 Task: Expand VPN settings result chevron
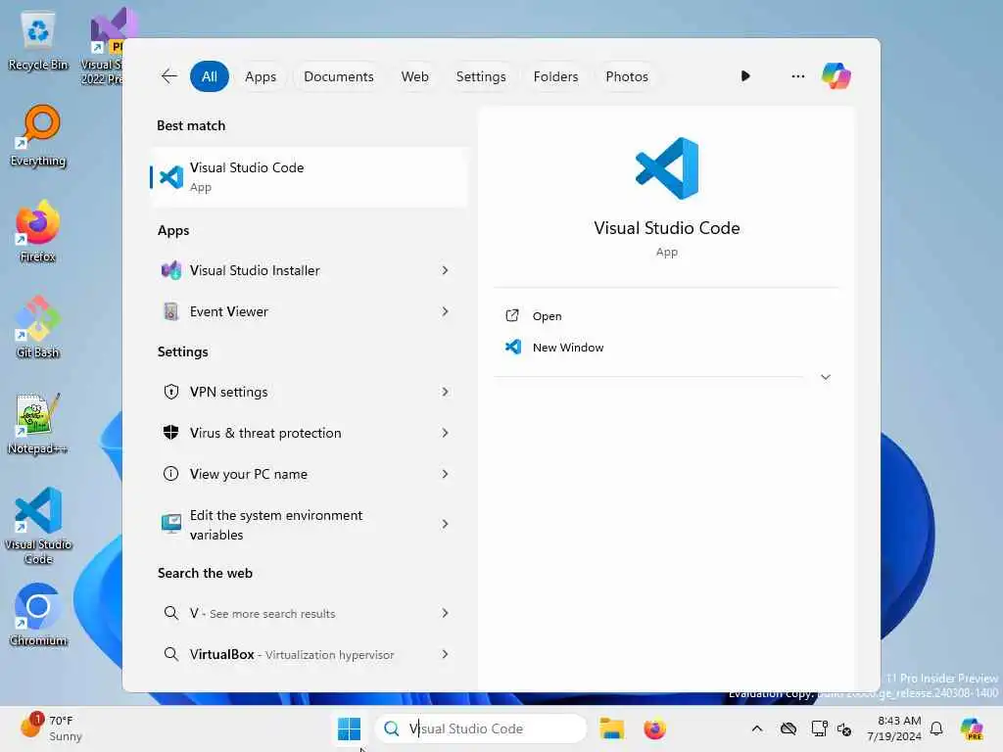click(446, 392)
